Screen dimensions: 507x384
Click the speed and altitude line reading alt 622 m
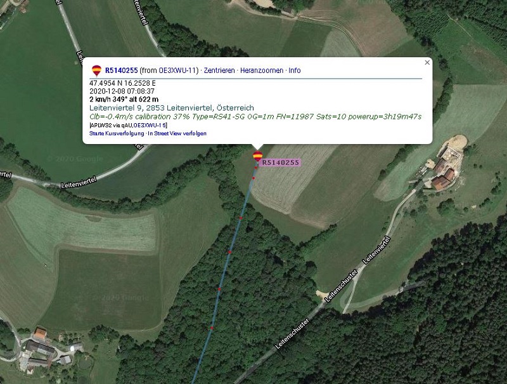tap(124, 100)
